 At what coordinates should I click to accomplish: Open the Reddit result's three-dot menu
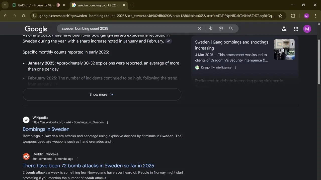(77, 159)
